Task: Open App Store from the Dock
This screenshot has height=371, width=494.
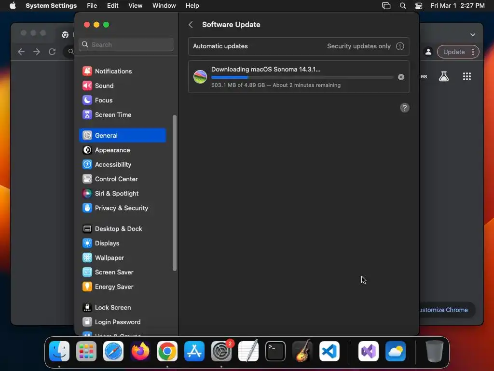Action: [x=194, y=351]
